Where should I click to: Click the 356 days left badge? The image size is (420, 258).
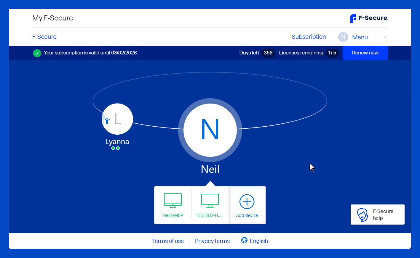pyautogui.click(x=268, y=53)
